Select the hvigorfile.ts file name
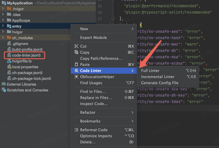The height and width of the screenshot is (148, 219). (x=22, y=61)
